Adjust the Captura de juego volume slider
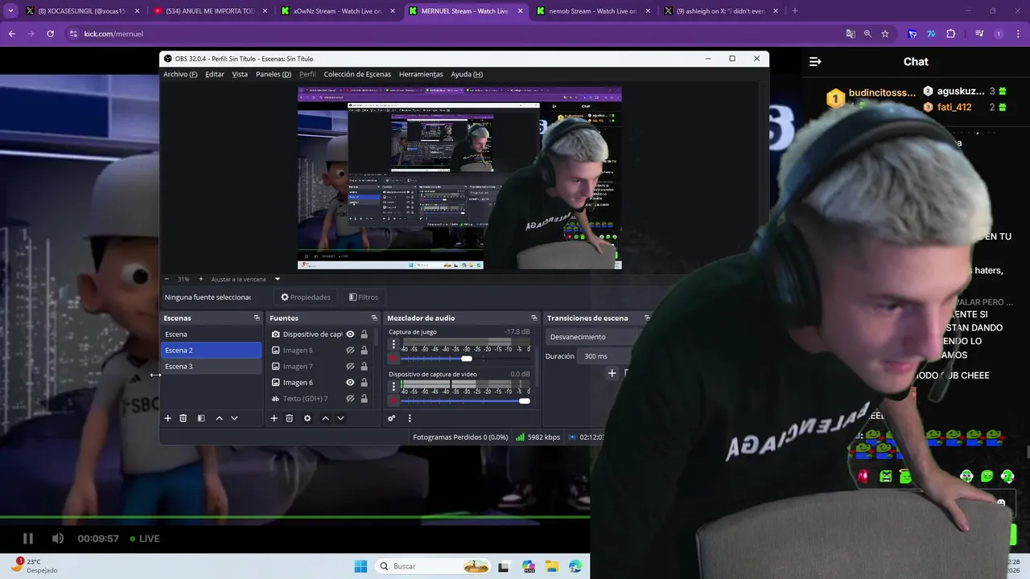Viewport: 1030px width, 579px height. 466,359
